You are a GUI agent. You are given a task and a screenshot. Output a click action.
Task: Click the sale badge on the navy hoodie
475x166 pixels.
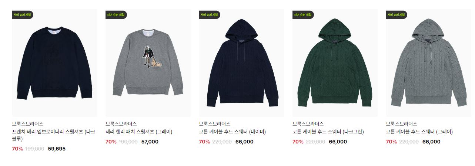point(210,15)
